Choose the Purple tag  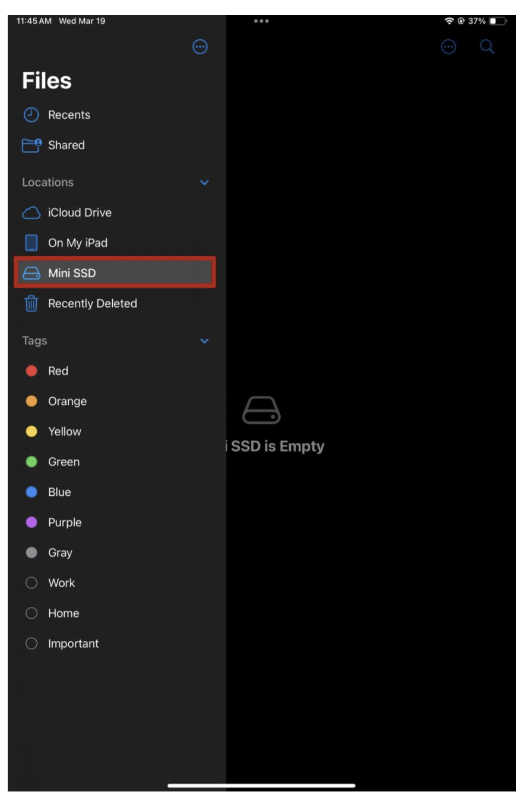(x=65, y=522)
